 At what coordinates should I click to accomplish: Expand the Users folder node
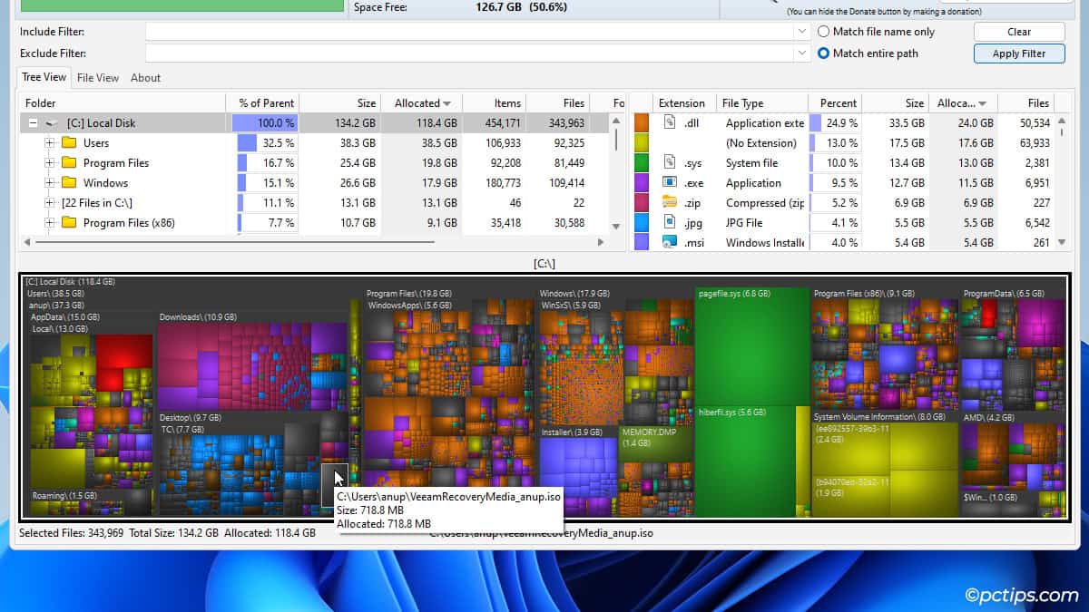[49, 143]
